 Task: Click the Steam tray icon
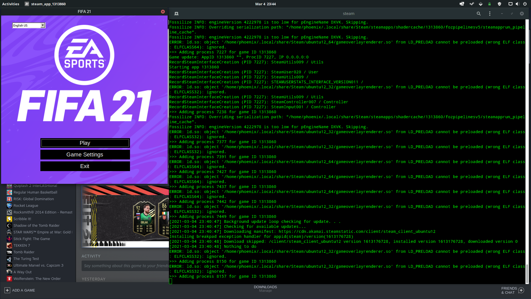point(472,4)
